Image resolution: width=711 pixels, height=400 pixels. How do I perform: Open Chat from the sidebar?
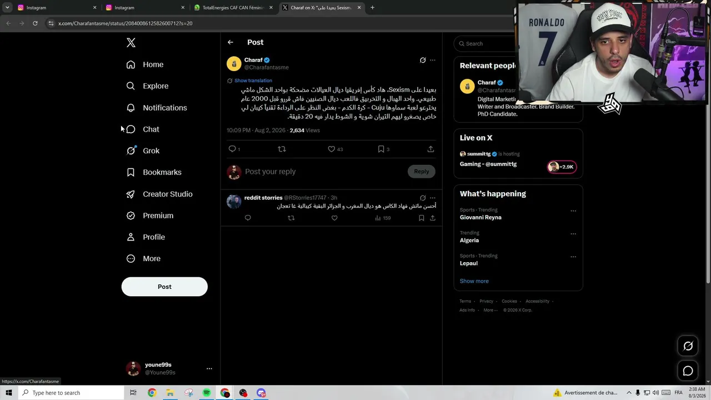point(143,129)
